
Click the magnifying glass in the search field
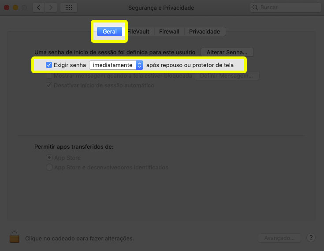pyautogui.click(x=256, y=8)
